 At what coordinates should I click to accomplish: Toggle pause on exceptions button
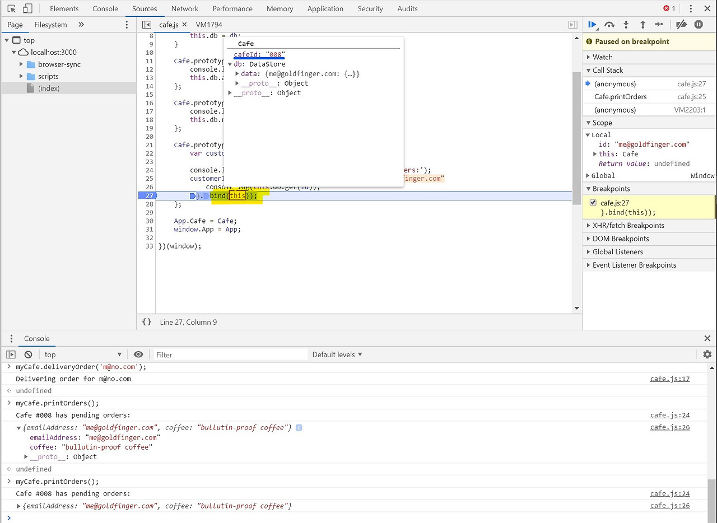coord(699,25)
